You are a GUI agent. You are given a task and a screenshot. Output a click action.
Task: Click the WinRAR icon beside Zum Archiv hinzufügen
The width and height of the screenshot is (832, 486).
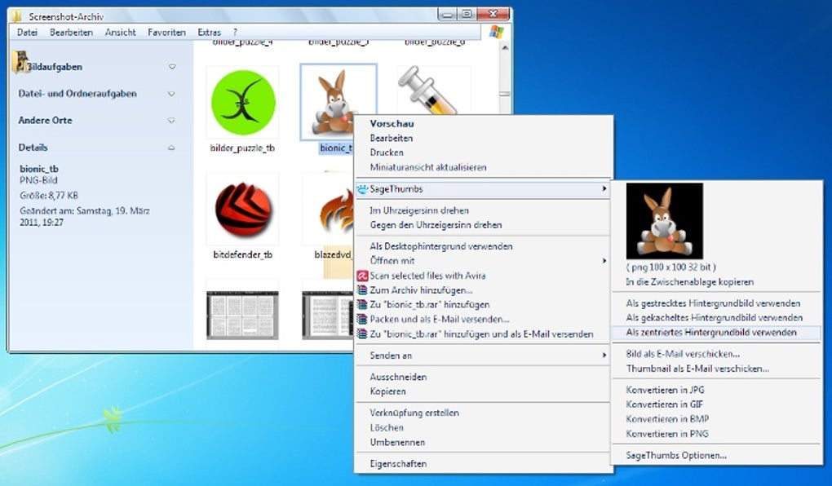pyautogui.click(x=362, y=290)
